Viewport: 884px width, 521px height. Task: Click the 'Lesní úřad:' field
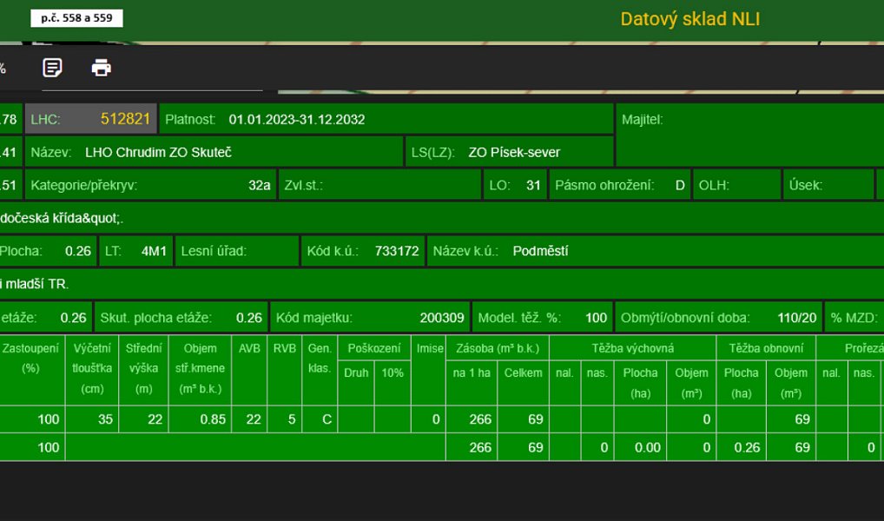coord(237,251)
